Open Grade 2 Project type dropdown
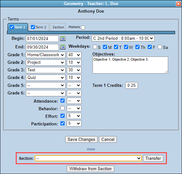Screen dimensions: 182x174 [x=46, y=63]
